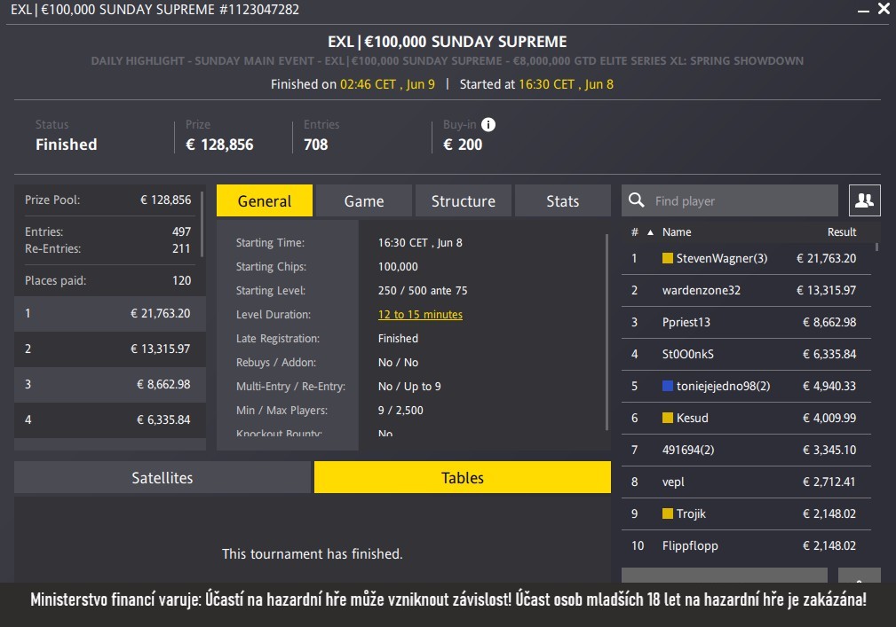Minimize the tournament lobby window
This screenshot has height=627, width=896.
point(860,10)
